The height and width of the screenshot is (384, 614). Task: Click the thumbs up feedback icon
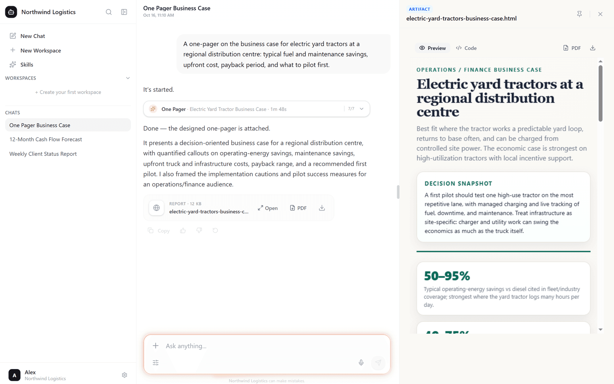tap(183, 230)
